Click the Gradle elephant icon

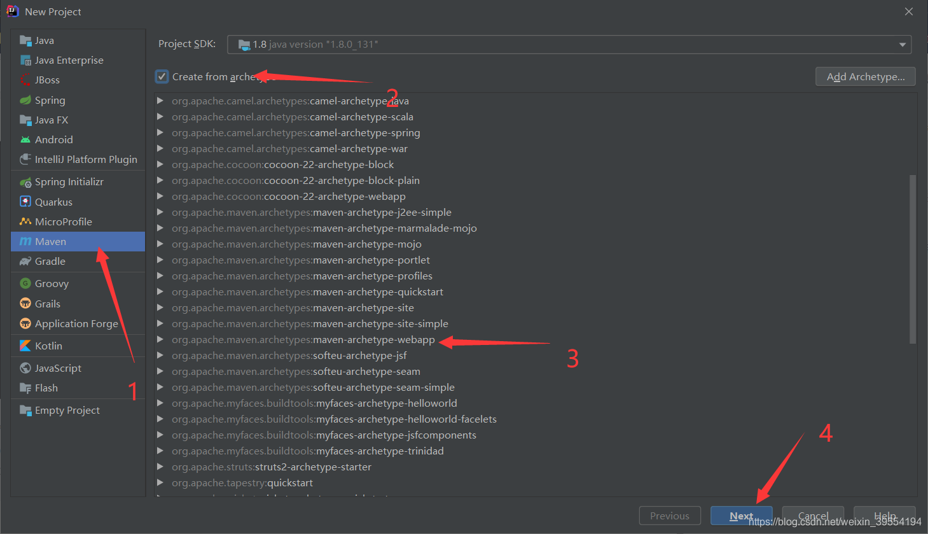click(x=25, y=262)
